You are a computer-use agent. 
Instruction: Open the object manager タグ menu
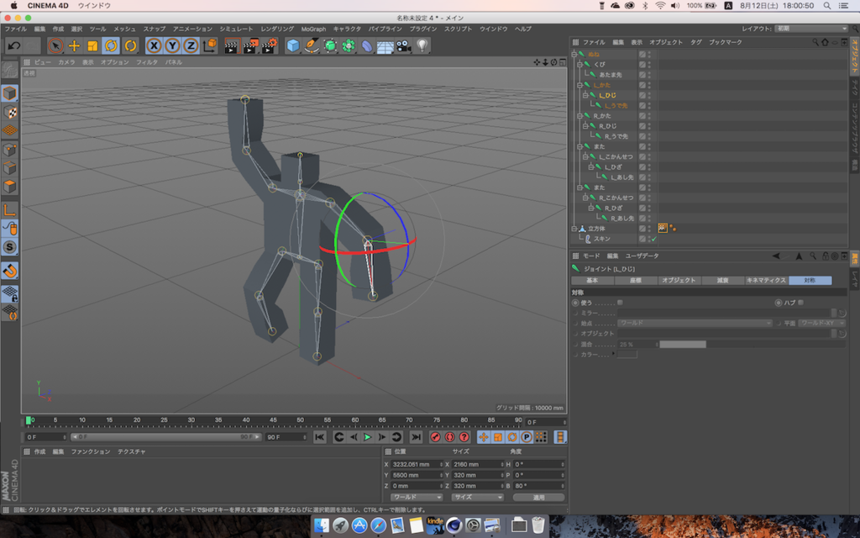(696, 42)
